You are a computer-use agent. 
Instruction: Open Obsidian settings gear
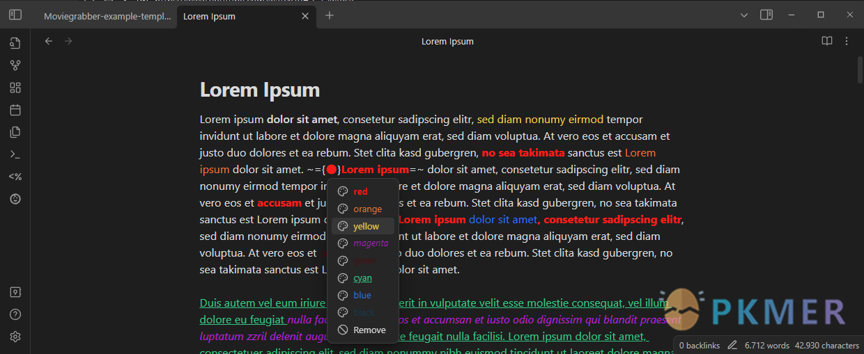tap(15, 337)
